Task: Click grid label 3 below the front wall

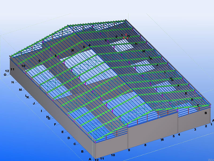Action: pyautogui.click(x=195, y=130)
